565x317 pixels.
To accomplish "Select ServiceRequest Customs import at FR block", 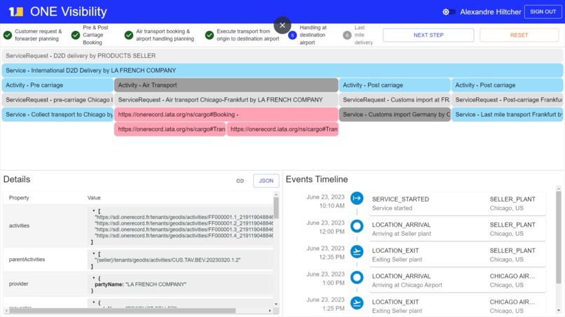I will pos(395,99).
